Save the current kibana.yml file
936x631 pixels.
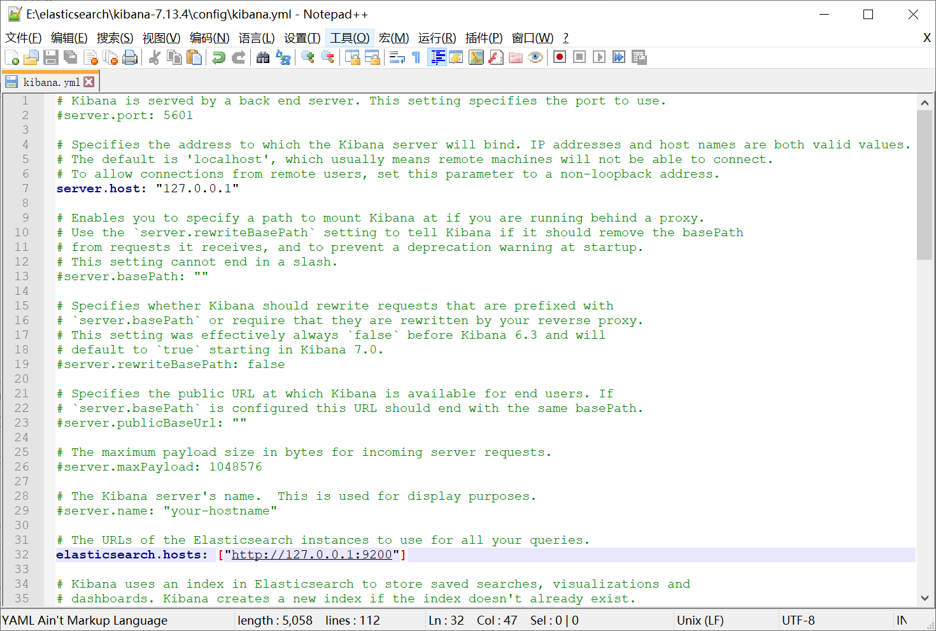click(51, 57)
